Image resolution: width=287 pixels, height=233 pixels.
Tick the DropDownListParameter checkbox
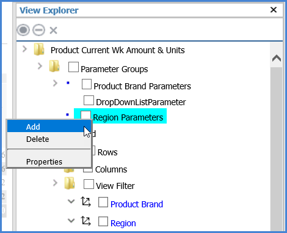tap(89, 100)
